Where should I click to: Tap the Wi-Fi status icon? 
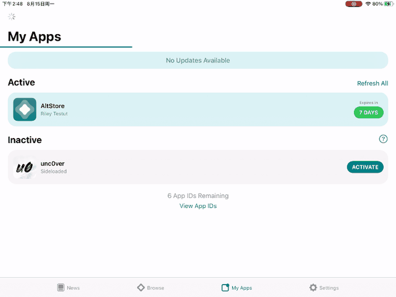click(368, 4)
